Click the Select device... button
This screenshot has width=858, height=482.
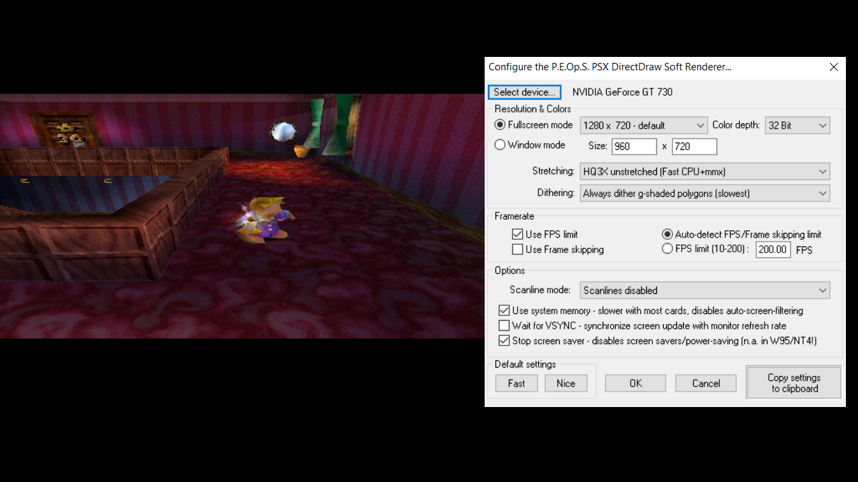click(524, 92)
